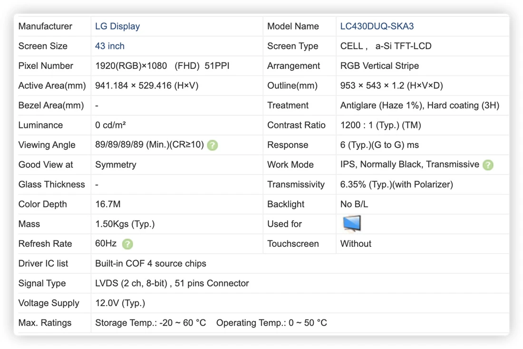Click the Treatment label

pyautogui.click(x=288, y=106)
